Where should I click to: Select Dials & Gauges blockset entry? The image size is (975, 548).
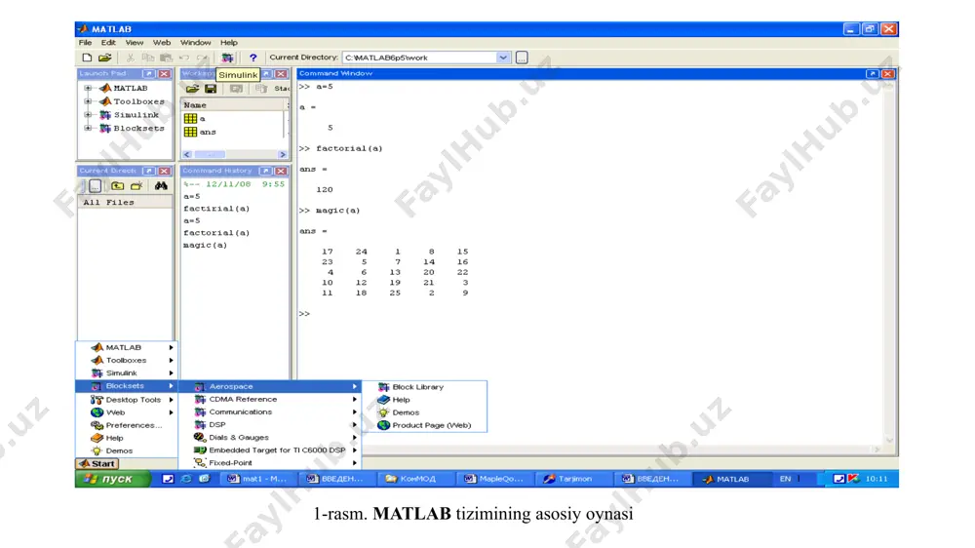tap(270, 437)
